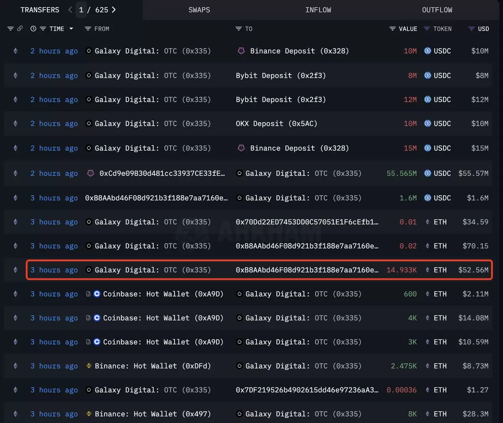Screen dimensions: 503x423
Task: Click the Ethereum chain icon in the $1.27 row
Action: pyautogui.click(x=16, y=390)
